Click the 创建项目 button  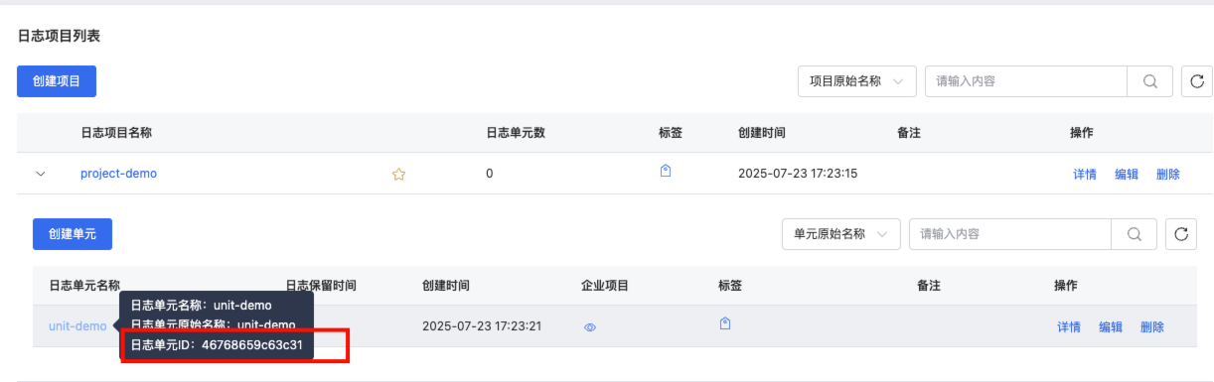[57, 81]
